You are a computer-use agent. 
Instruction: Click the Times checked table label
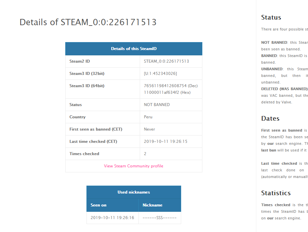84,154
